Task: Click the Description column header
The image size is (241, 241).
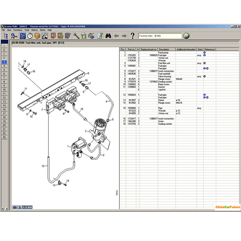Action: [x=166, y=49]
